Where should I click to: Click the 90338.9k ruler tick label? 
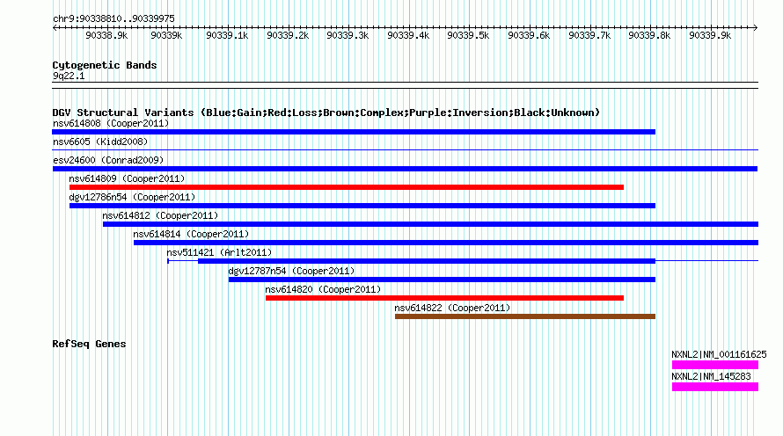[x=106, y=35]
